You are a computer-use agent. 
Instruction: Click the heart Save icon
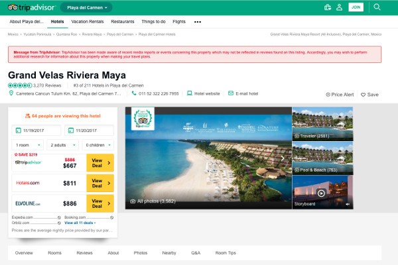(364, 95)
